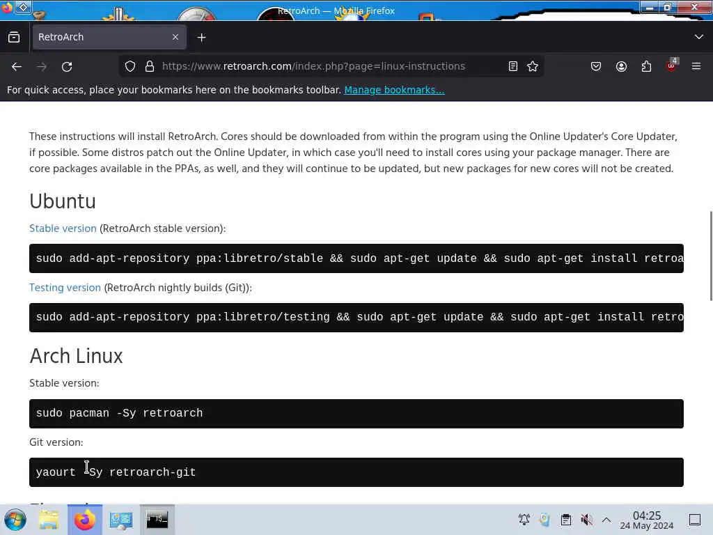Click the show desktop button

695,520
